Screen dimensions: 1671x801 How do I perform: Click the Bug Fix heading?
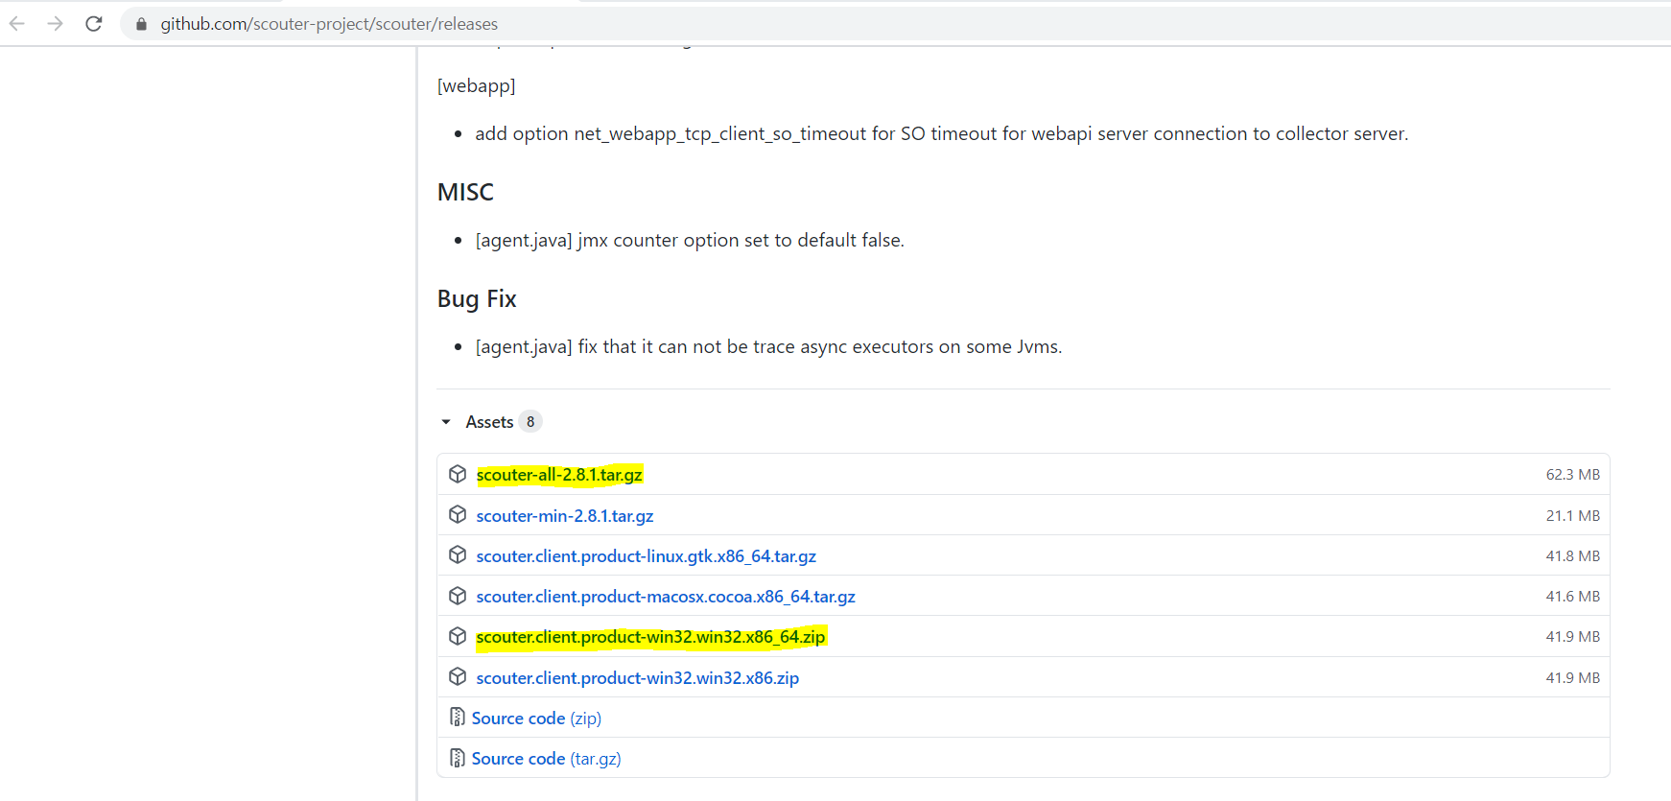tap(477, 299)
